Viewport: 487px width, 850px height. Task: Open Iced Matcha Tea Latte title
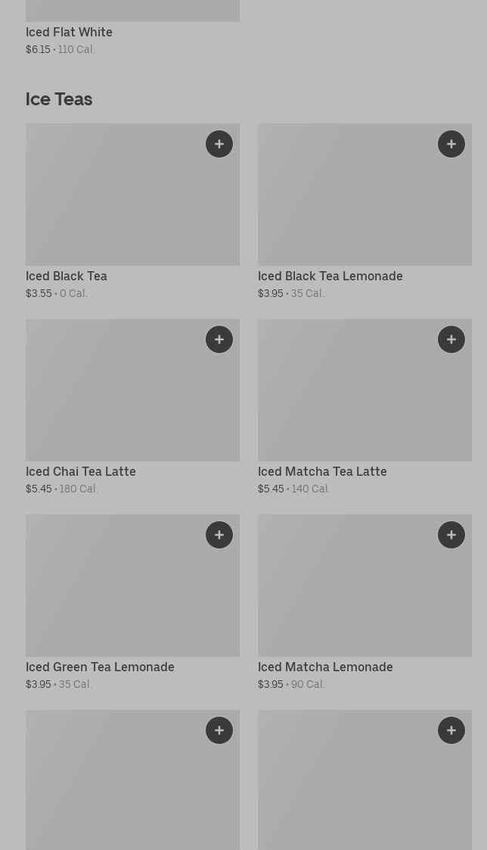(322, 472)
